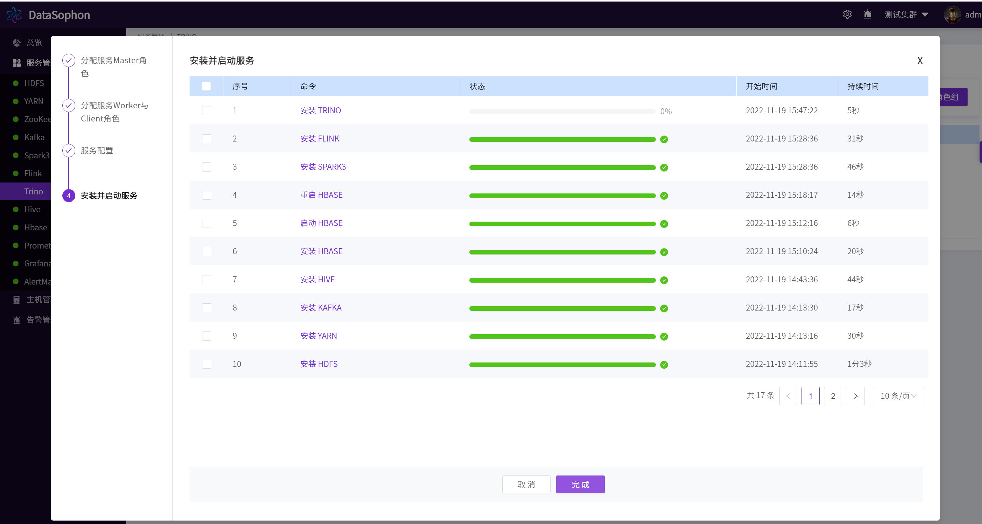Screen dimensions: 982x524
Task: Click step 3 checkmark circle for 服务配置
Action: (x=69, y=151)
